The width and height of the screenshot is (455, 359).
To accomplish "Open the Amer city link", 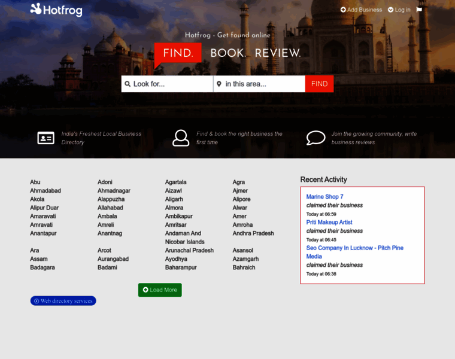I will (x=239, y=217).
